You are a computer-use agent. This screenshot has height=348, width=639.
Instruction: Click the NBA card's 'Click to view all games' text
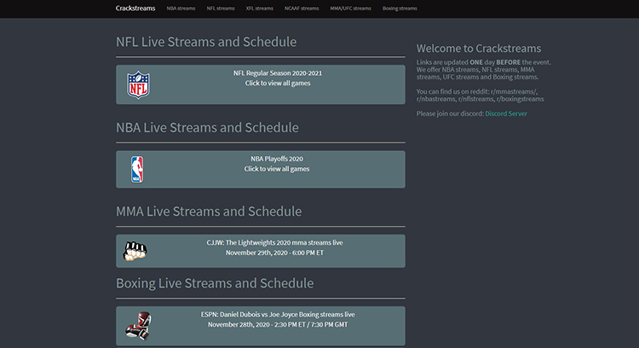pos(277,169)
